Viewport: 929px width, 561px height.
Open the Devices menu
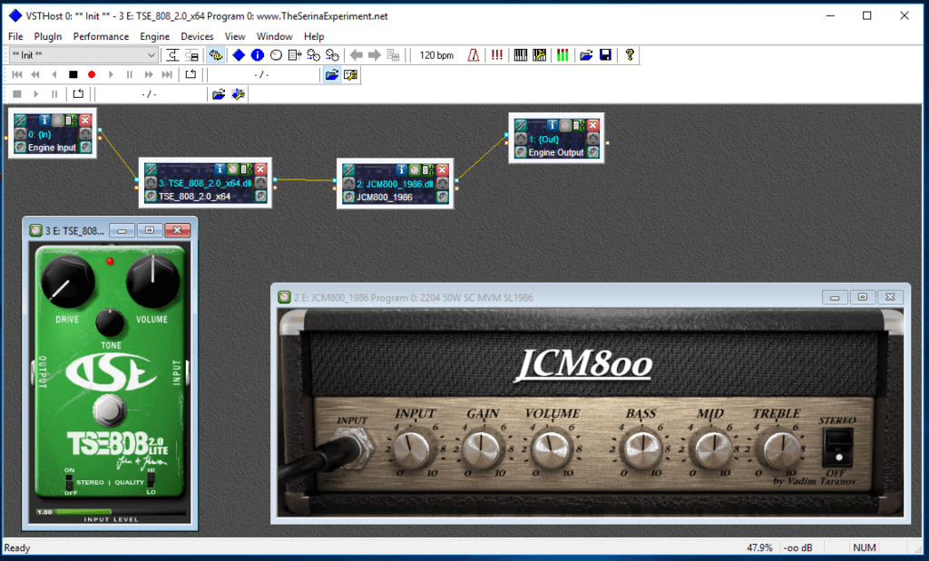pyautogui.click(x=197, y=36)
